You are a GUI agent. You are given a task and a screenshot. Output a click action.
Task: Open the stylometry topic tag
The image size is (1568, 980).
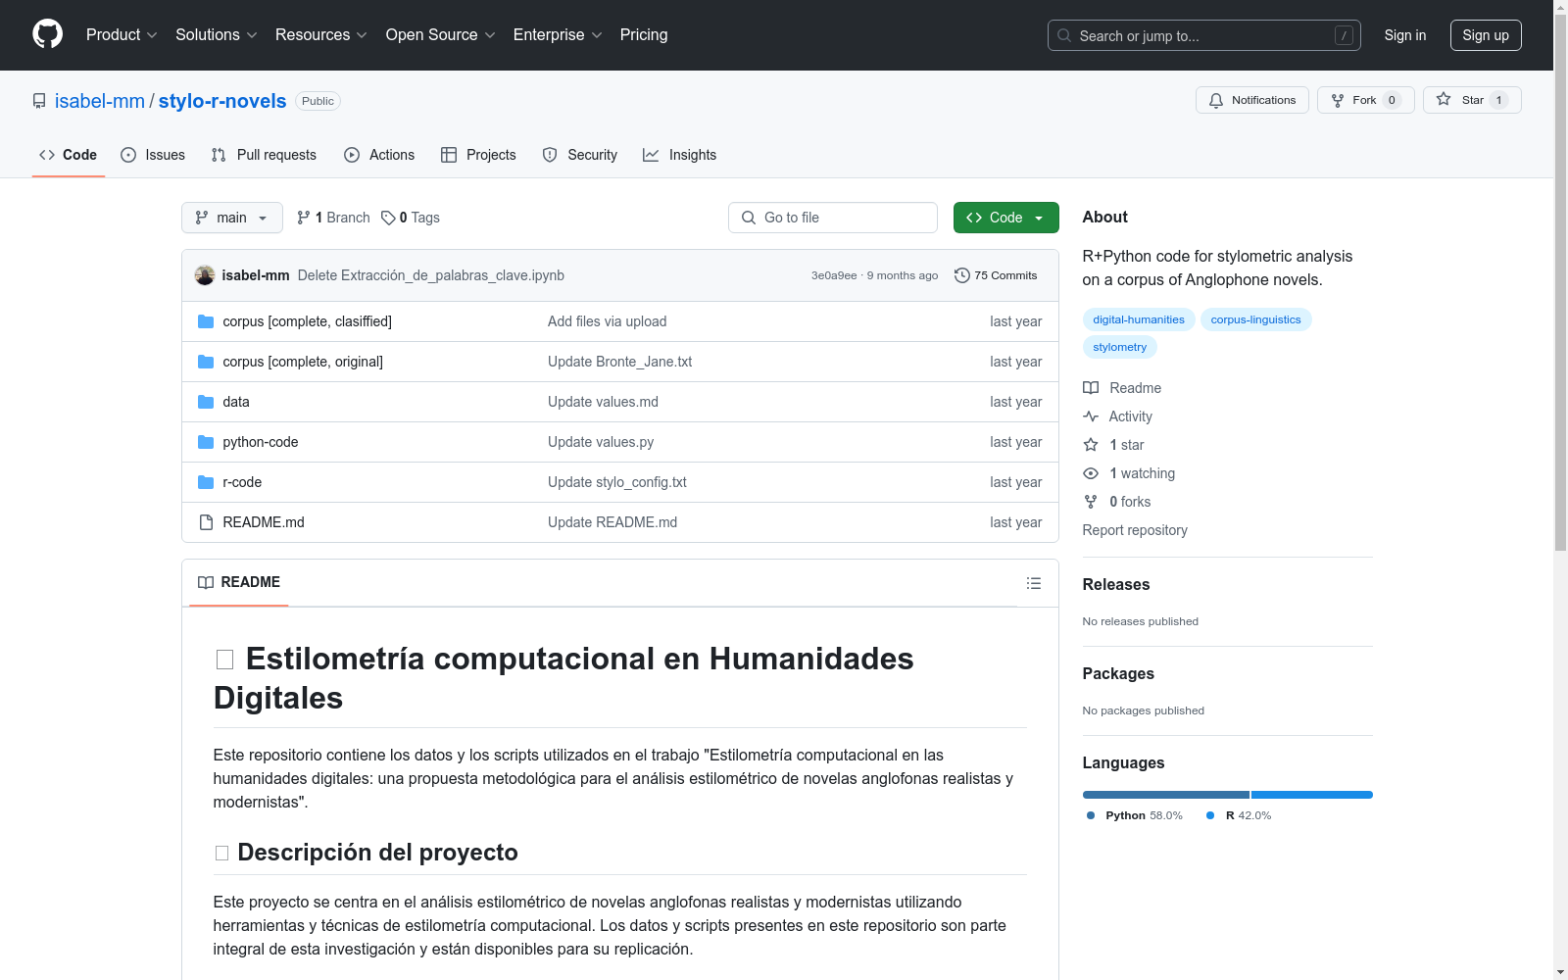pyautogui.click(x=1119, y=347)
